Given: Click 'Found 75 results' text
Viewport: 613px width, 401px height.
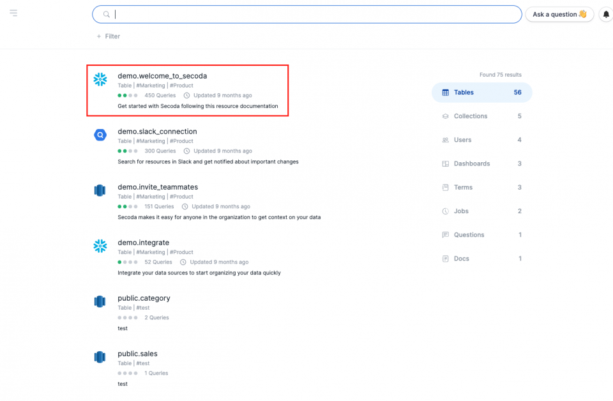Looking at the screenshot, I should (x=501, y=75).
